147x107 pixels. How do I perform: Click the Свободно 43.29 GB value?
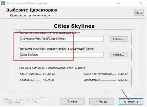click(48, 80)
